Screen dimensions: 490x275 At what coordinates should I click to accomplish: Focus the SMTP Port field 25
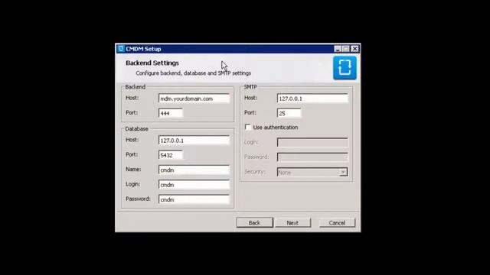point(289,113)
